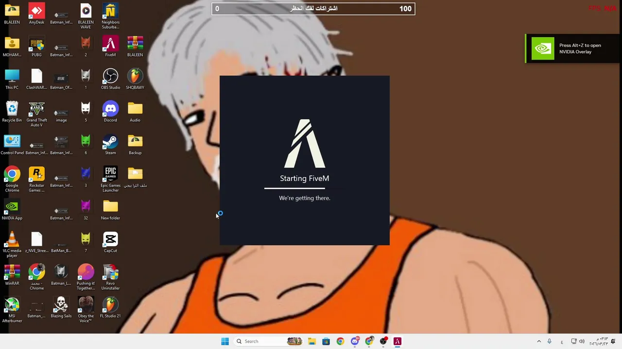Image resolution: width=622 pixels, height=349 pixels.
Task: Open the volume control in tray
Action: click(x=582, y=341)
